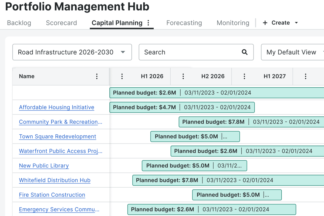Image resolution: width=324 pixels, height=216 pixels.
Task: Switch to the Scorecard tab
Action: pos(61,23)
